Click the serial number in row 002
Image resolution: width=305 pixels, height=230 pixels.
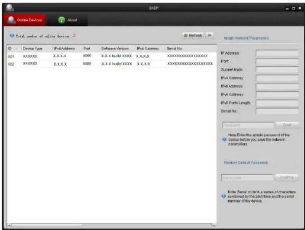[x=190, y=64]
